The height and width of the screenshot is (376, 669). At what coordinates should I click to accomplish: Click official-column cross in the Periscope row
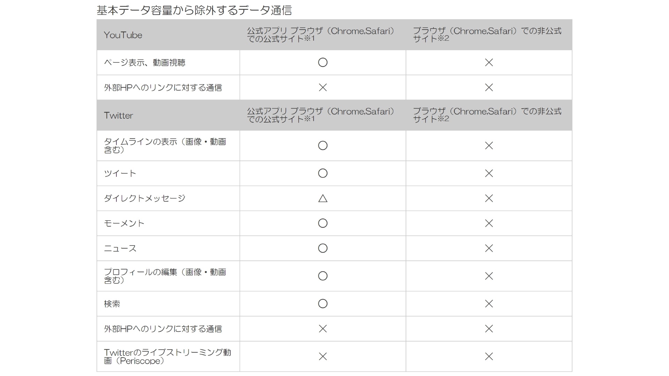point(323,357)
